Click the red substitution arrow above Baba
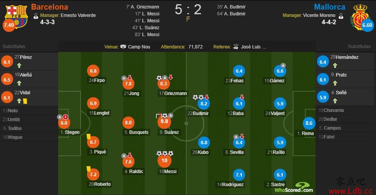The width and height of the screenshot is (376, 195). point(242,97)
